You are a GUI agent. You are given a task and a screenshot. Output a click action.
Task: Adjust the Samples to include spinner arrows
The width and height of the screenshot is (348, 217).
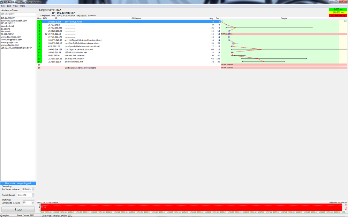pyautogui.click(x=33, y=203)
